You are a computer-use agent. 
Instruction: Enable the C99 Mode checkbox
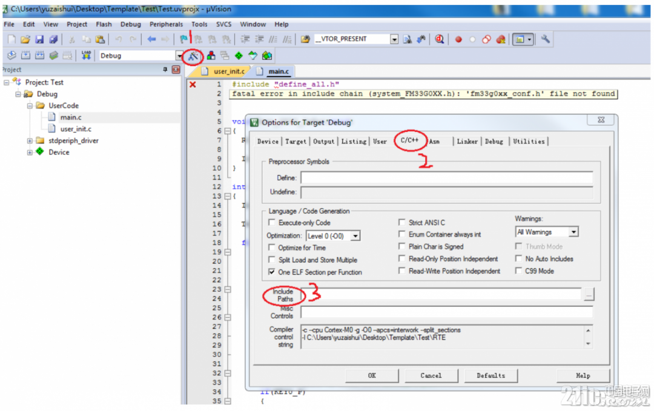519,271
